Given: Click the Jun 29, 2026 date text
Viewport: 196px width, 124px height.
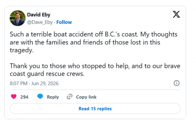Looking at the screenshot, I should click(x=45, y=83).
